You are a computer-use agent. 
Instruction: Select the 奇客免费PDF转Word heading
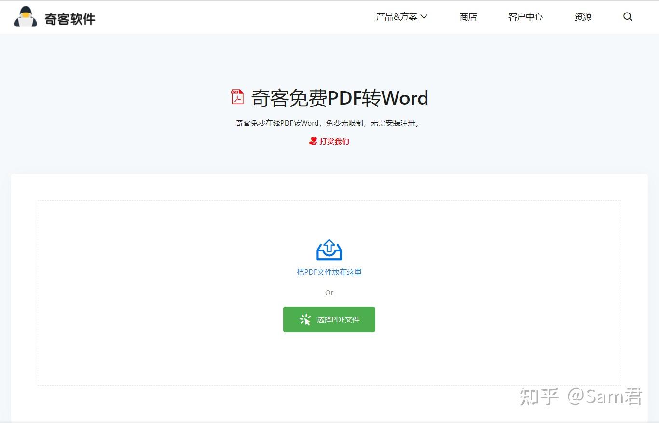340,98
